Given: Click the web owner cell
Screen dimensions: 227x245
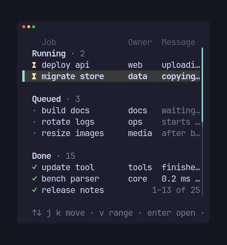Looking at the screenshot, I should click(x=135, y=65).
